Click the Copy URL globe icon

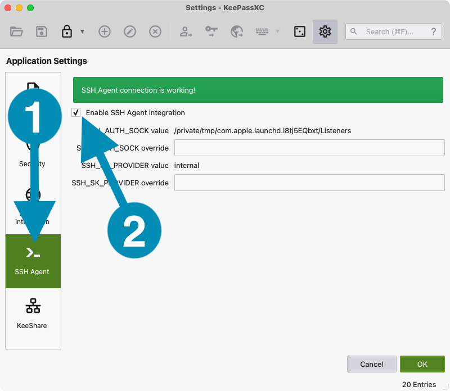pyautogui.click(x=236, y=31)
